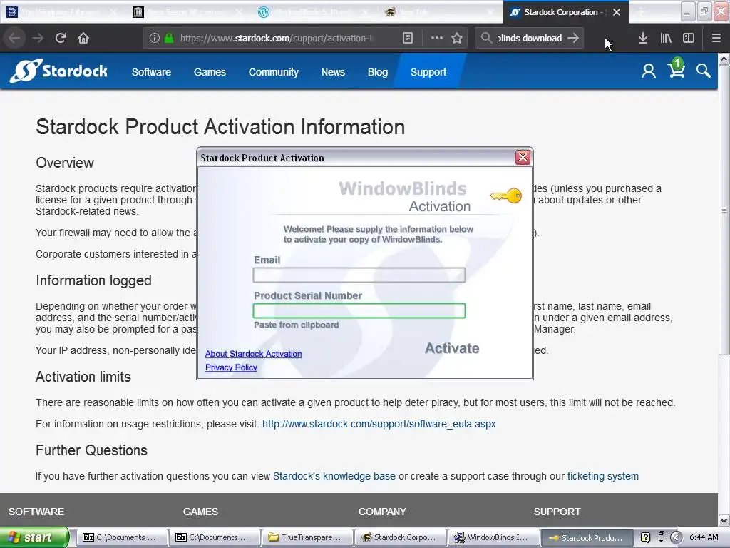Open the Software nav menu
Viewport: 730px width, 548px height.
click(151, 72)
